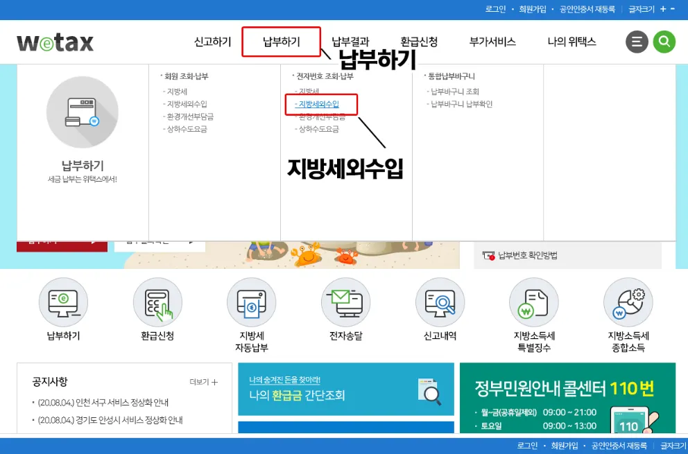This screenshot has height=454, width=688.
Task: Select the 신고내역 report history icon
Action: [x=440, y=302]
